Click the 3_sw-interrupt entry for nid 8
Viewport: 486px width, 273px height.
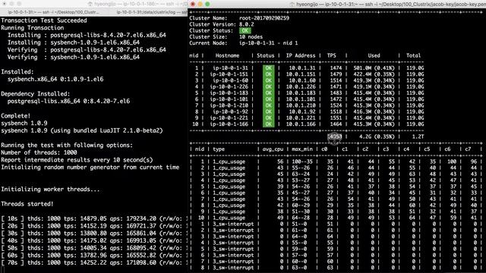(233, 268)
